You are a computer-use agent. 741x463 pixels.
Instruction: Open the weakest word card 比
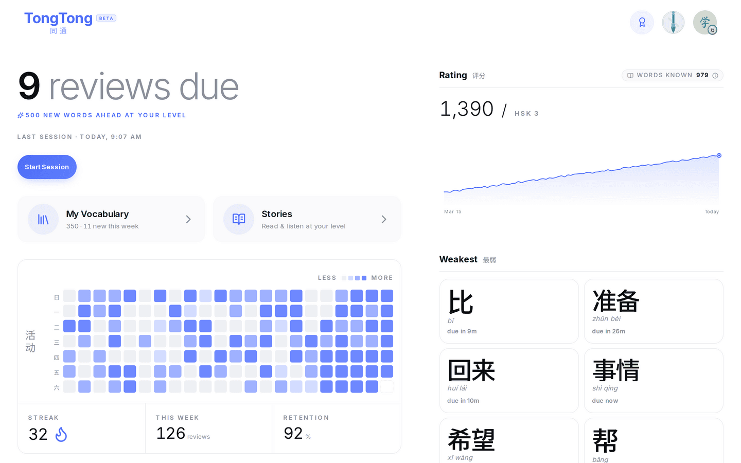click(509, 311)
